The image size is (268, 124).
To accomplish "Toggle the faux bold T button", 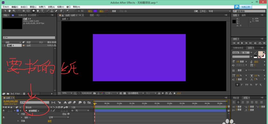I will 237,85.
